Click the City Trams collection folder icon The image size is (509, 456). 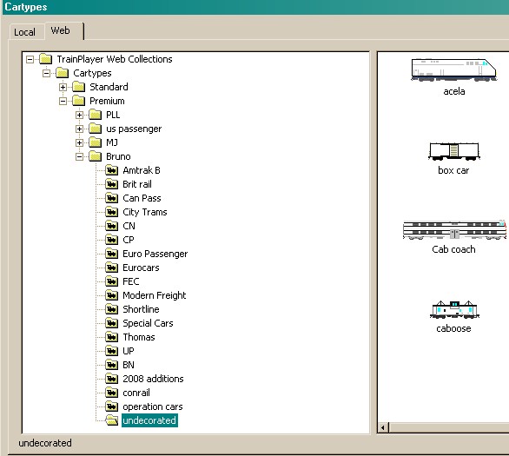112,212
